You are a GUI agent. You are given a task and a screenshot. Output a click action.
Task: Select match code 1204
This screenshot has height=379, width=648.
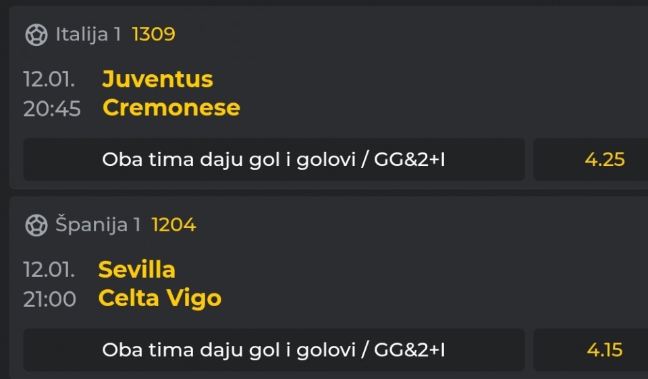click(173, 225)
